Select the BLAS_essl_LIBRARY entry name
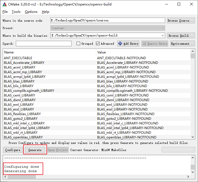 pos(19,109)
